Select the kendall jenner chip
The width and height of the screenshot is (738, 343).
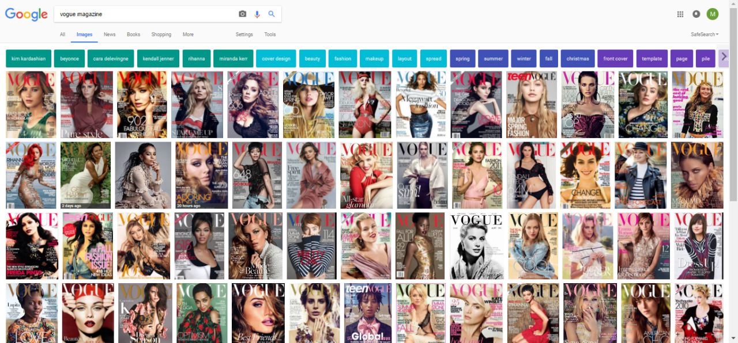coord(158,59)
